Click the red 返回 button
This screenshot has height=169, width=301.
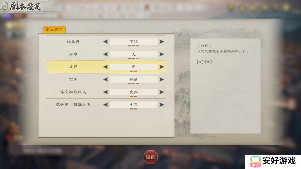coord(151,157)
